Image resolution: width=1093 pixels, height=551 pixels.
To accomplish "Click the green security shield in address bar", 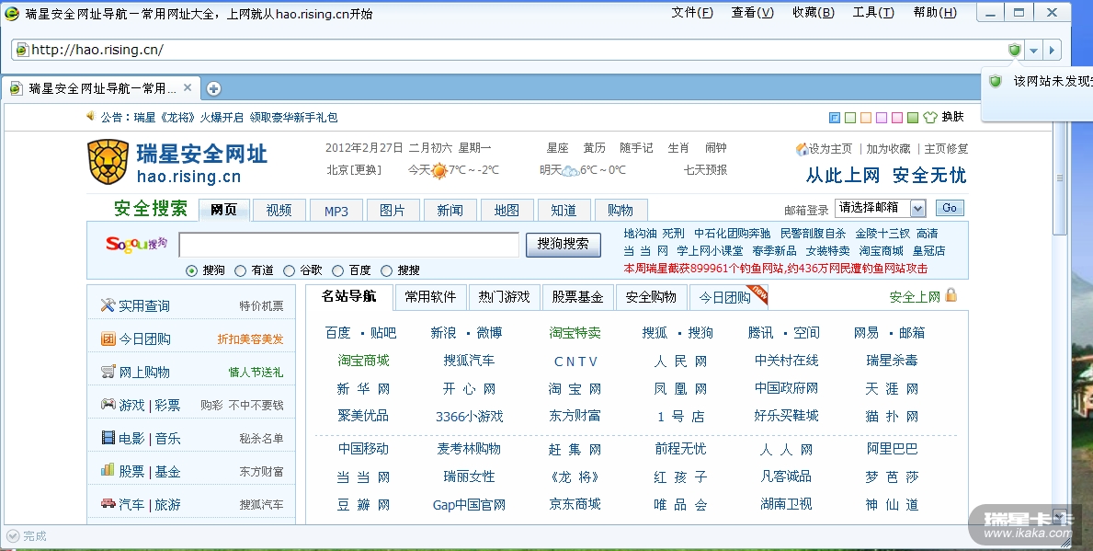I will tap(1014, 50).
